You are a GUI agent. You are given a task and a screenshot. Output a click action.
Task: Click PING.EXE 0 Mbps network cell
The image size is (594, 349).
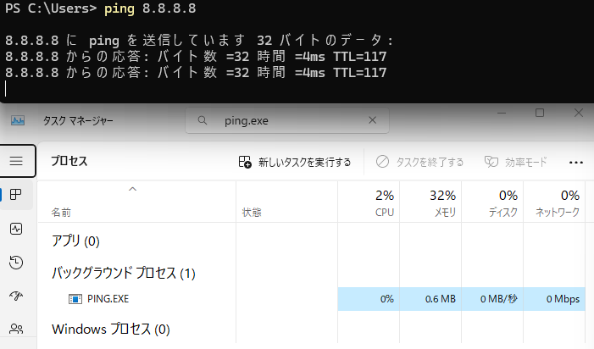(554, 299)
